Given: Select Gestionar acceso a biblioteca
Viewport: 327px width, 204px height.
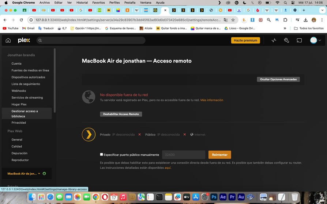Looking at the screenshot, I should click(27, 113).
